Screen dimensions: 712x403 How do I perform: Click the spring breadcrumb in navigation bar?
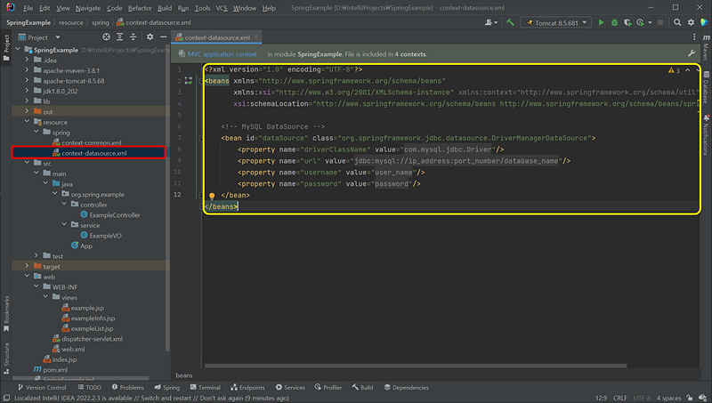(x=101, y=22)
